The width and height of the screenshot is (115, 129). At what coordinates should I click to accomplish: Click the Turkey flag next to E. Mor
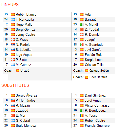pyautogui.click(x=13, y=115)
